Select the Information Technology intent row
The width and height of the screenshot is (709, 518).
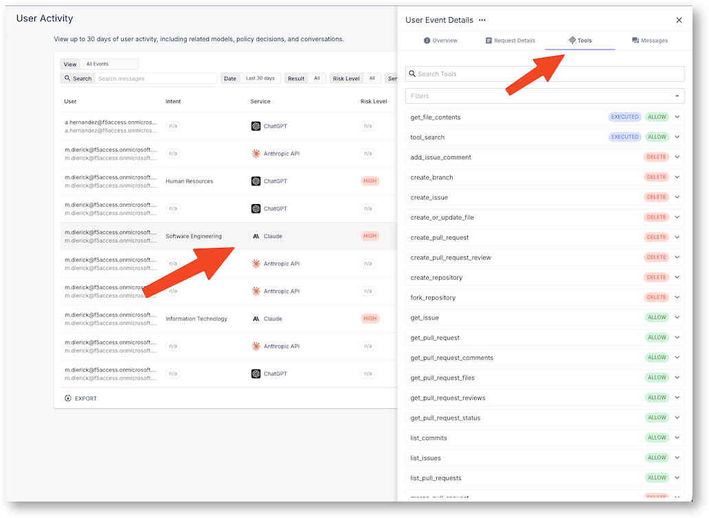[229, 319]
